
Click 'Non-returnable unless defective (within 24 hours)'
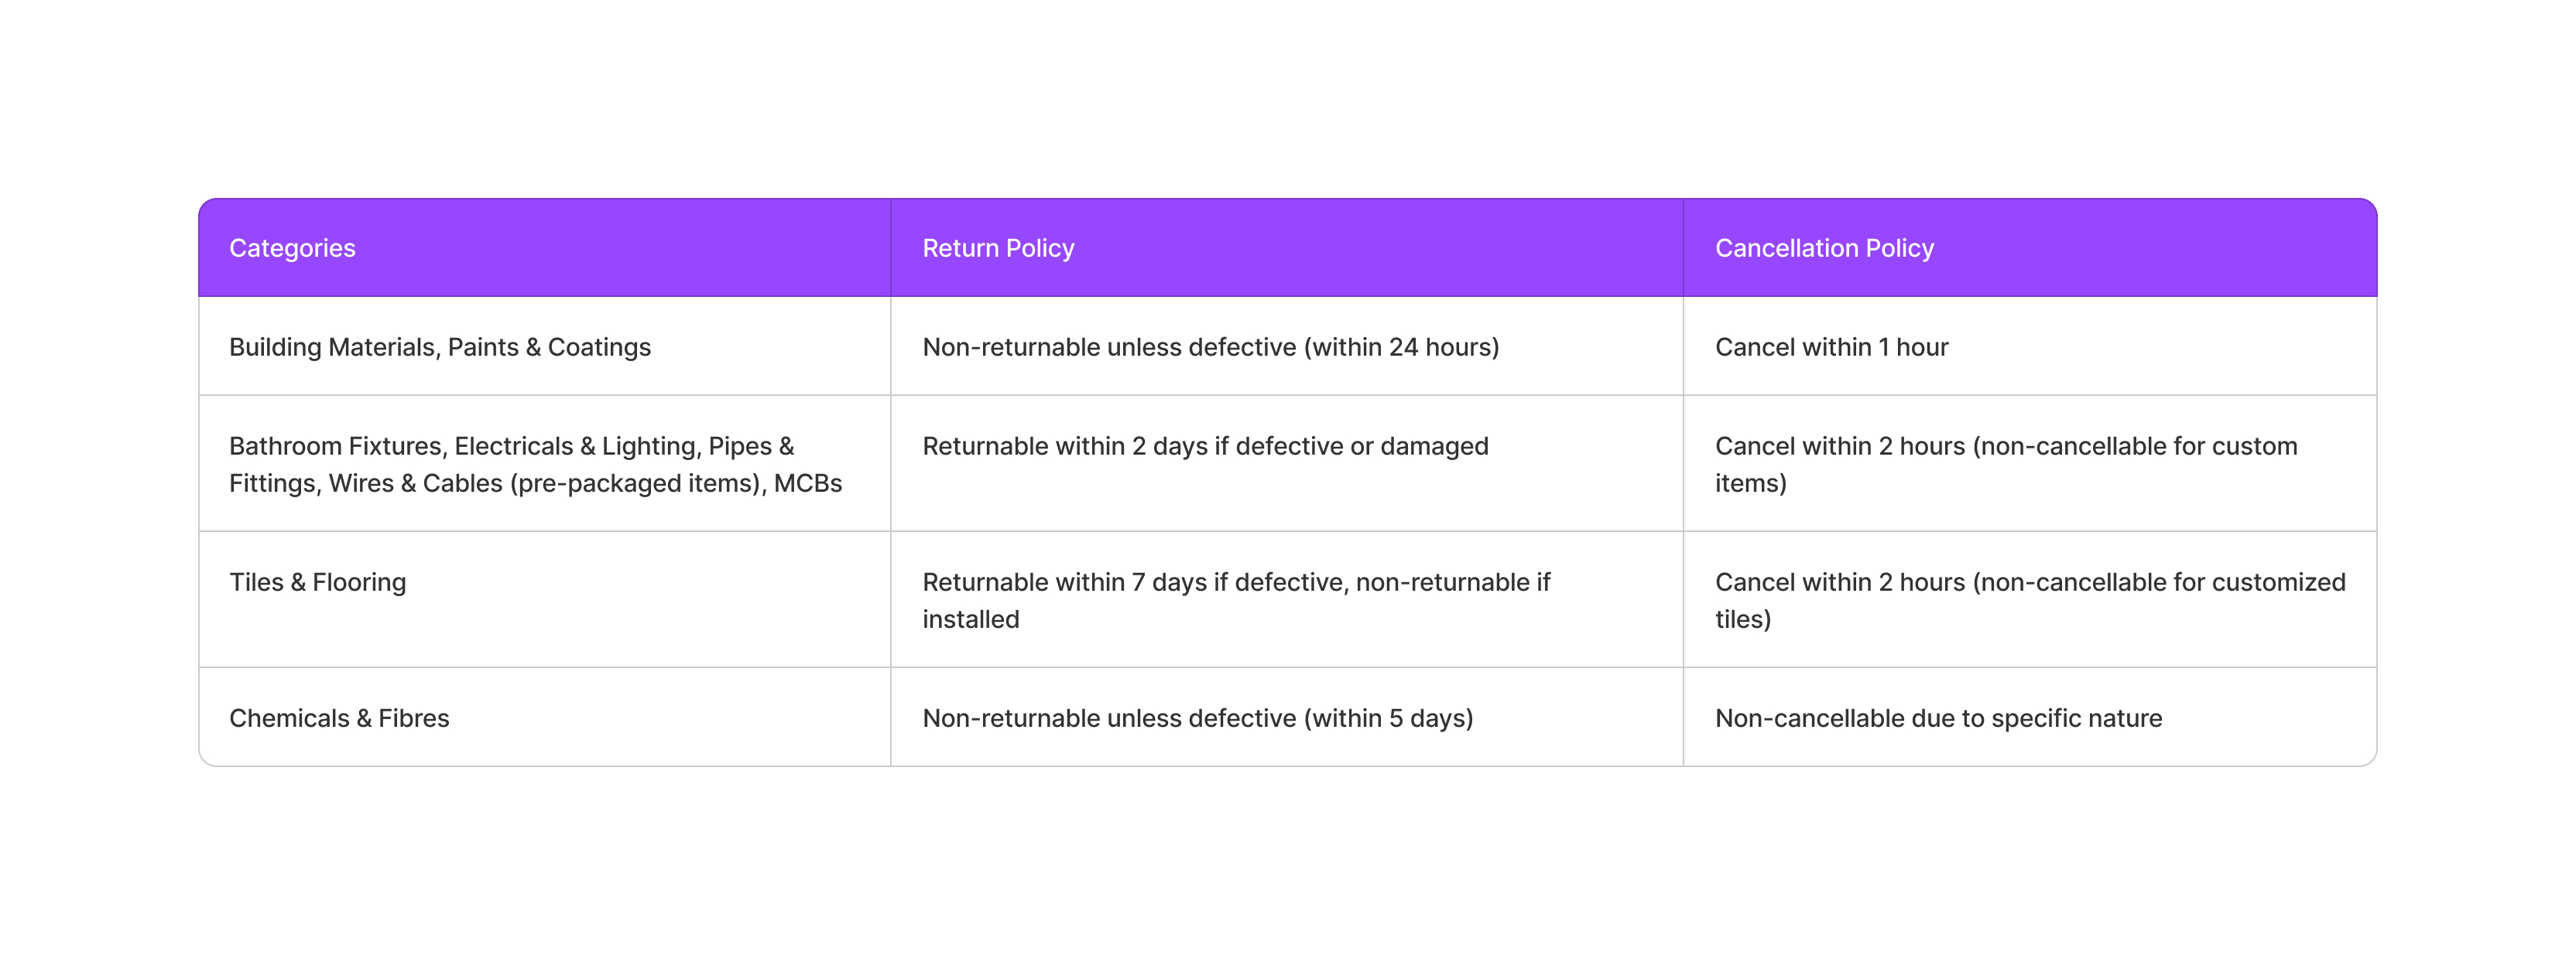point(1210,346)
